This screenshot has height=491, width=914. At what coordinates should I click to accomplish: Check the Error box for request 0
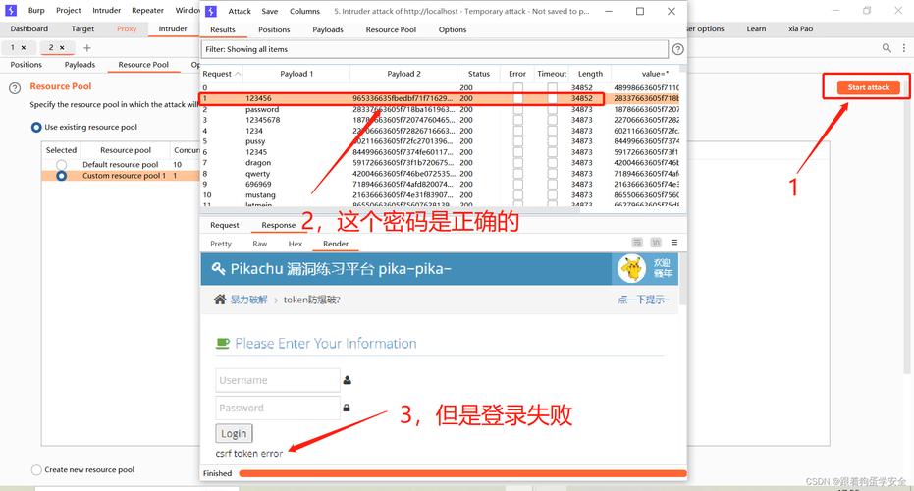click(517, 87)
